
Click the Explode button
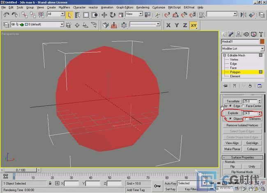[x=233, y=113]
